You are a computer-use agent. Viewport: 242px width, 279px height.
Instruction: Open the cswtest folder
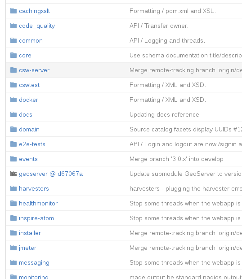pos(29,85)
